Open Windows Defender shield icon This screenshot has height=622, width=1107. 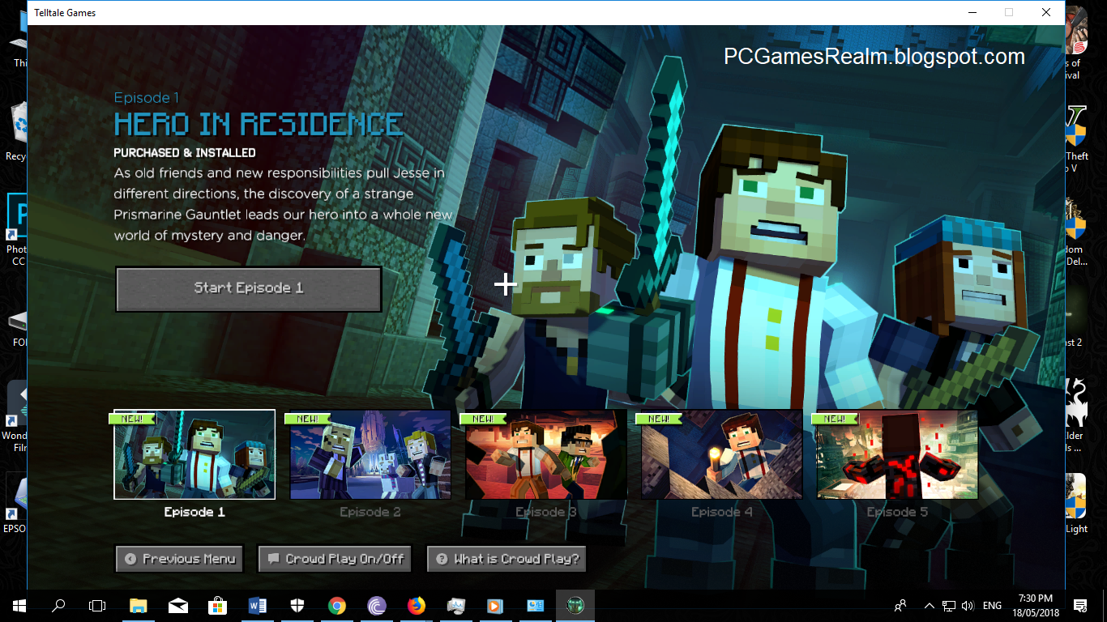pyautogui.click(x=297, y=605)
